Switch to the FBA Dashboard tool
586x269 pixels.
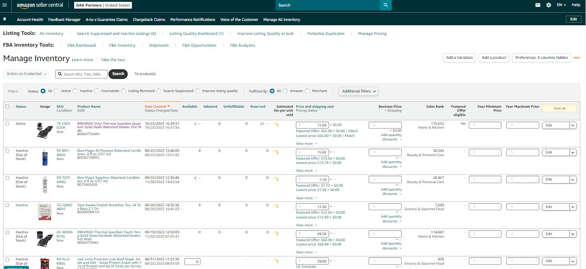pyautogui.click(x=81, y=45)
